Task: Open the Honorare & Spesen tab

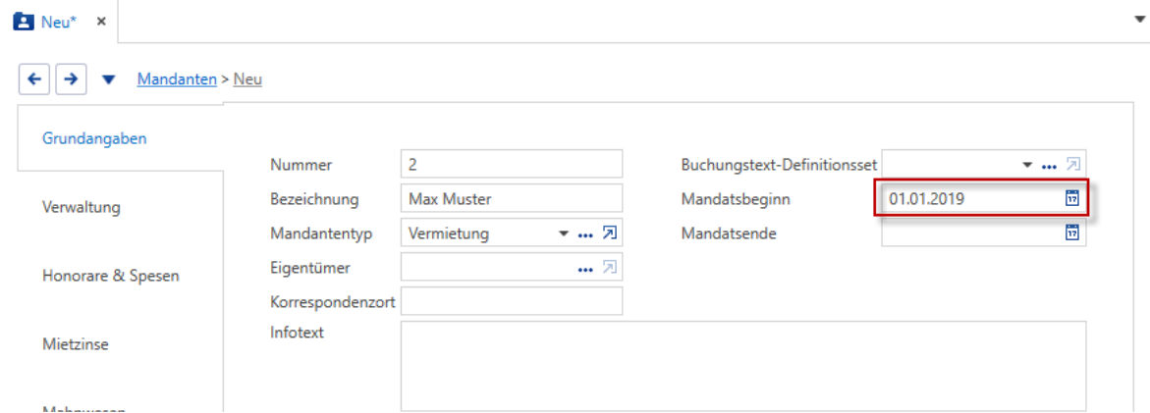Action: click(111, 276)
